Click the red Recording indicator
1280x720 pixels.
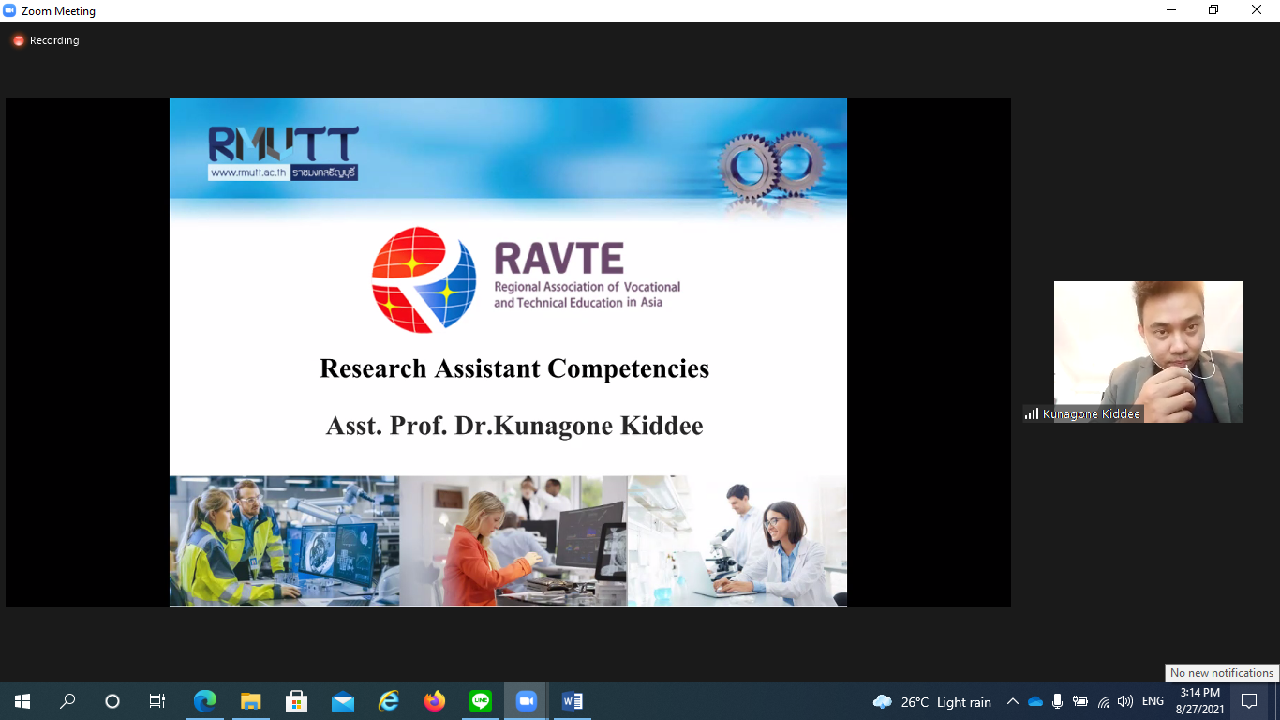(x=18, y=40)
